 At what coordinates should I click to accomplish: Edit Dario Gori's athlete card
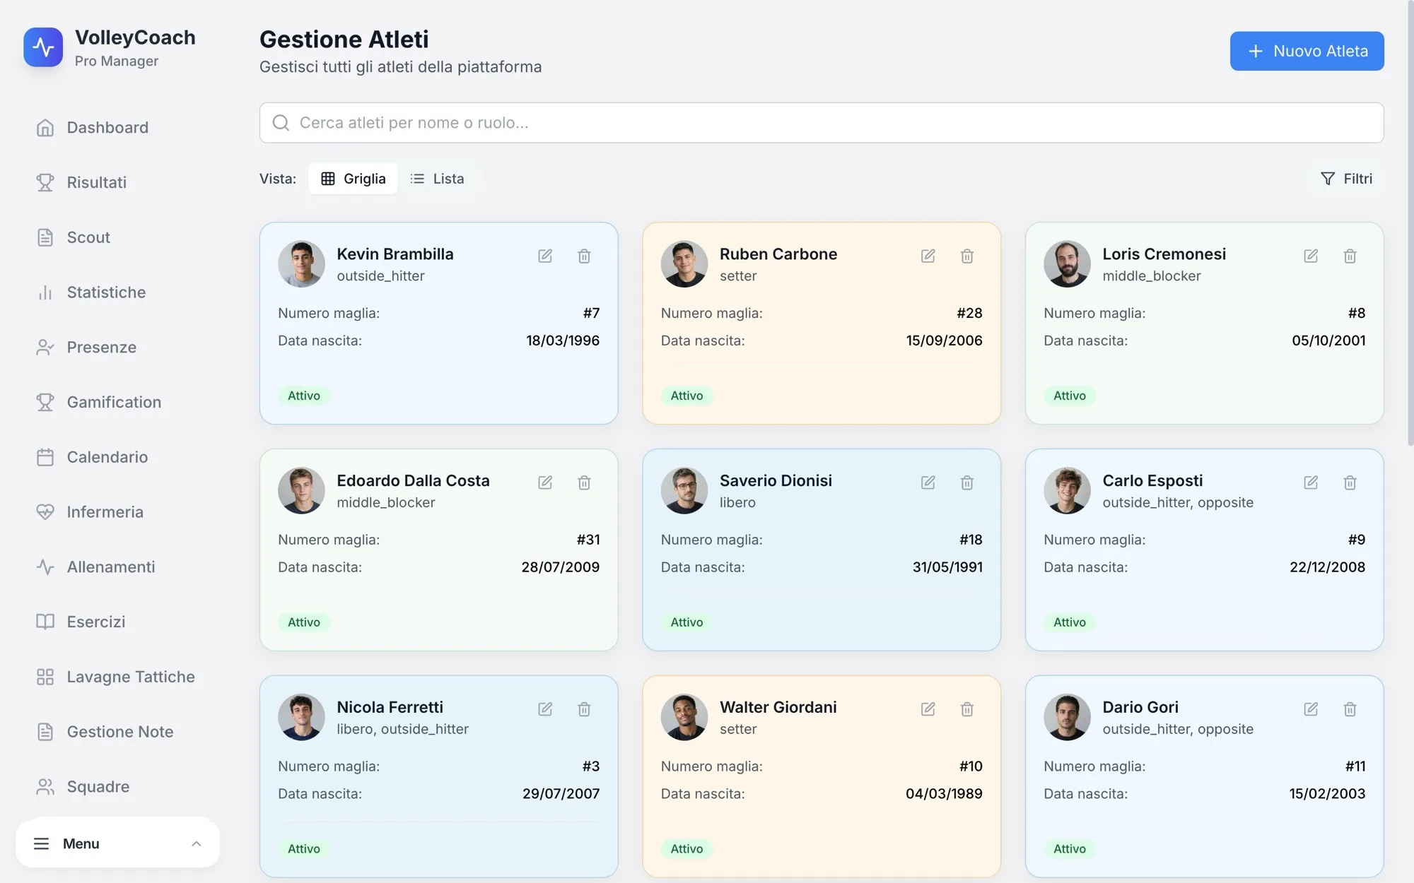click(1311, 709)
